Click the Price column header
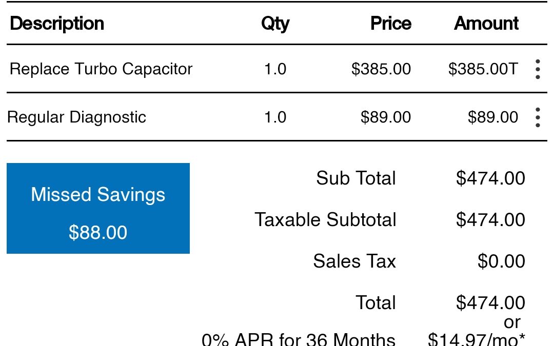554x346 pixels. coord(390,24)
